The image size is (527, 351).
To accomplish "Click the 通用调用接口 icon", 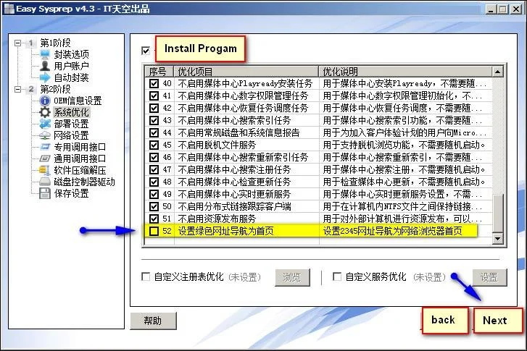I will coord(45,158).
